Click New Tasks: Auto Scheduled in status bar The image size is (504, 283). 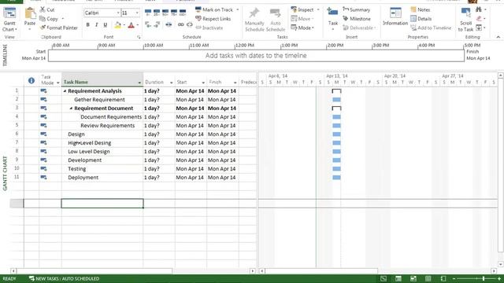coord(64,278)
